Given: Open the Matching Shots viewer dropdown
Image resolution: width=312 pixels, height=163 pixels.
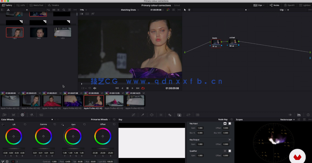Looking at the screenshot, I should (130, 10).
